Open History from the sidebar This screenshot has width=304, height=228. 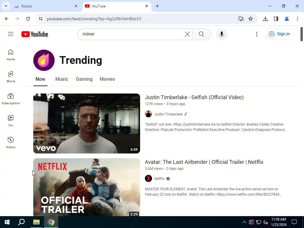[x=11, y=142]
